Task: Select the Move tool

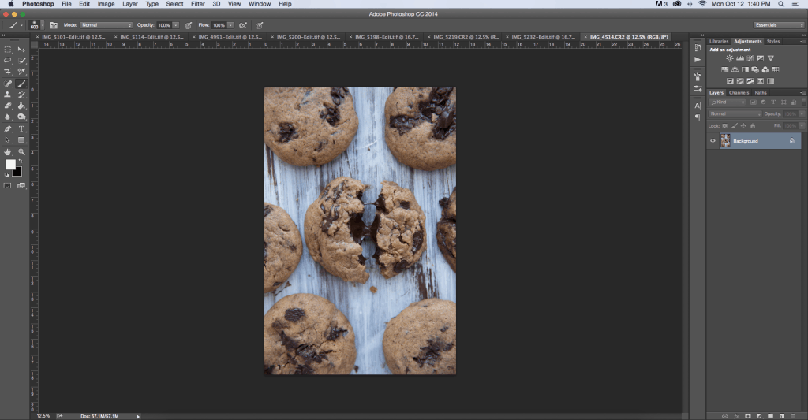Action: [21, 50]
